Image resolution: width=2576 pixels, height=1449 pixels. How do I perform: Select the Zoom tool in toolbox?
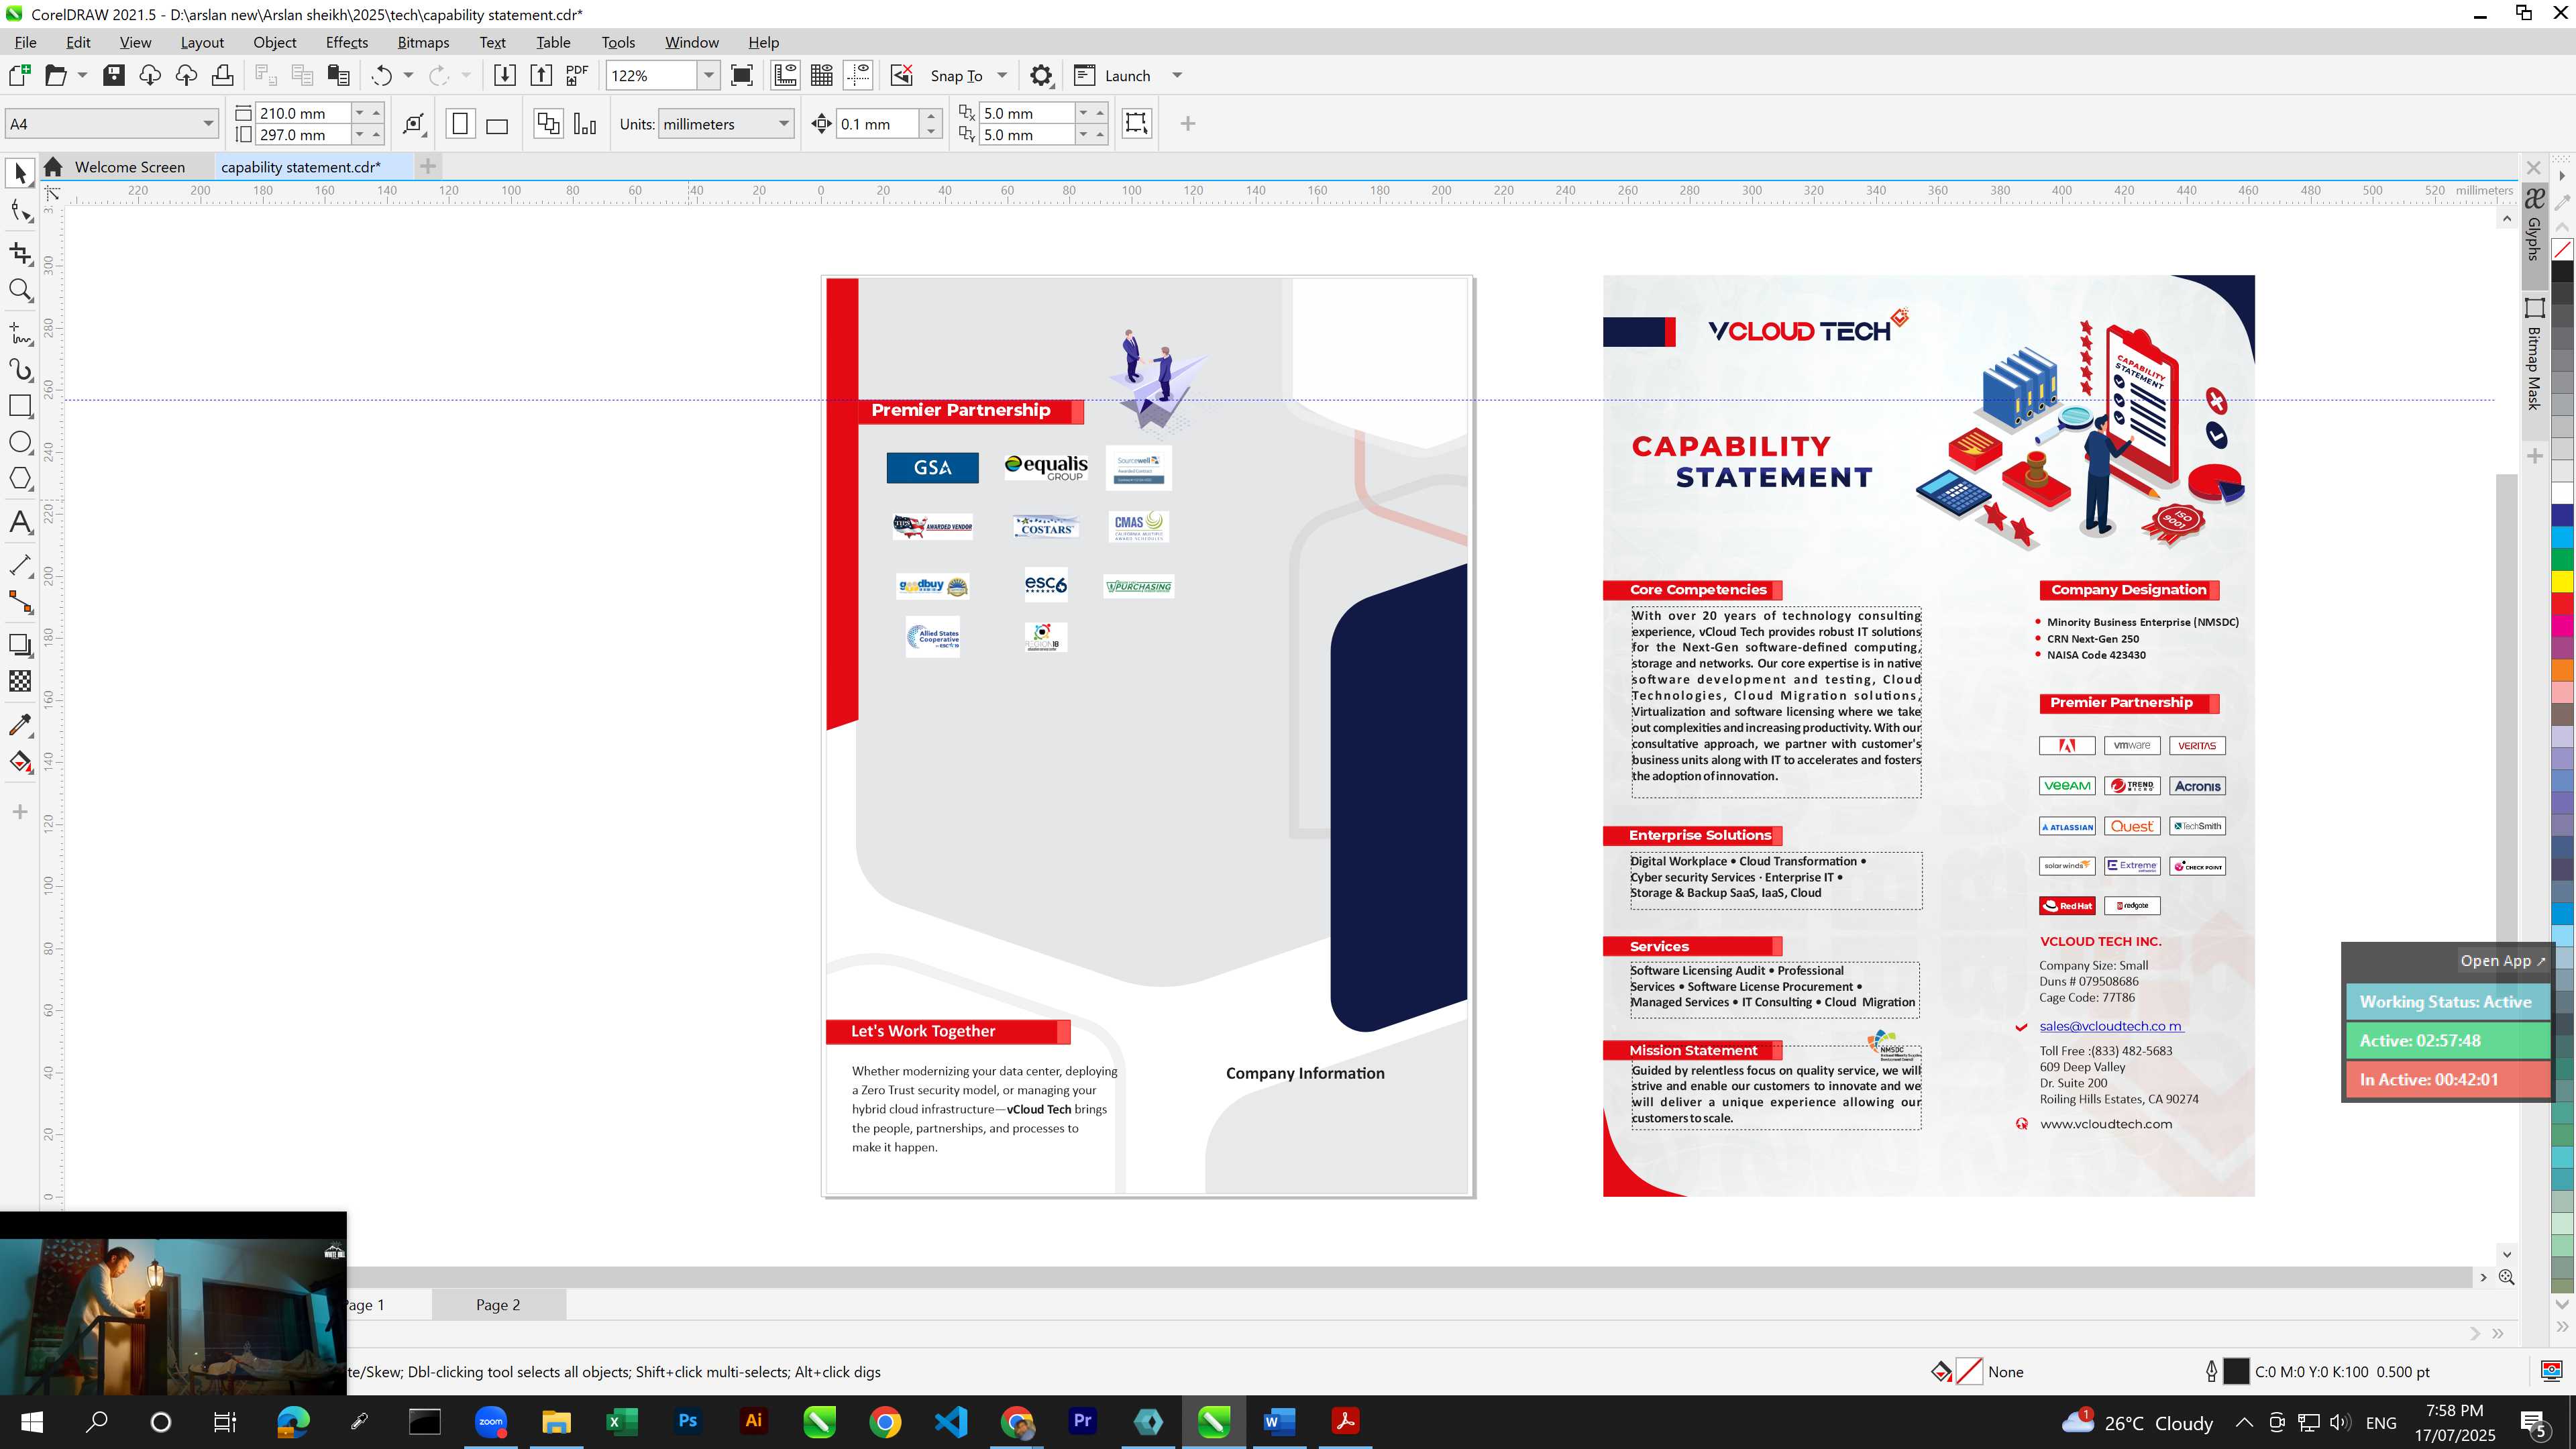[x=20, y=291]
